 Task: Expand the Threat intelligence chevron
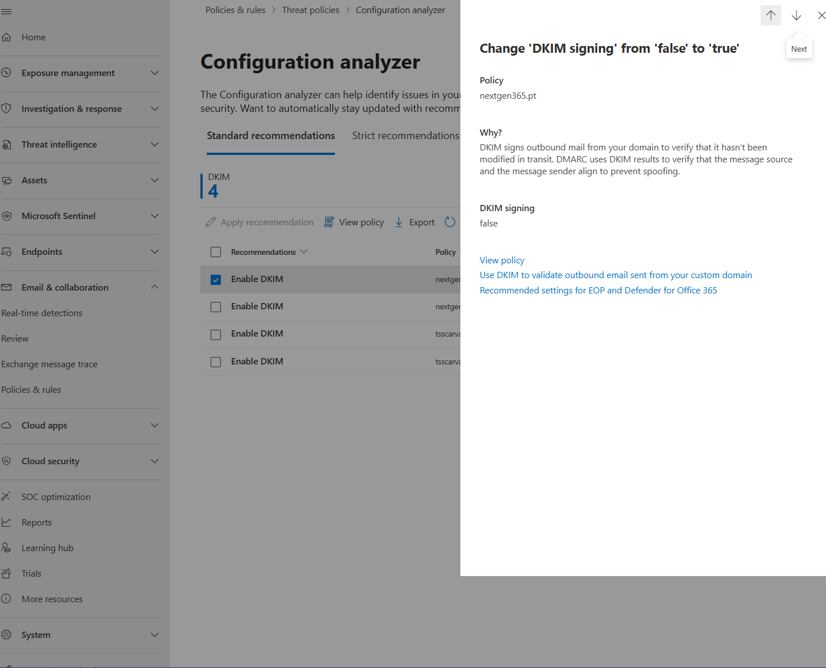coord(154,144)
